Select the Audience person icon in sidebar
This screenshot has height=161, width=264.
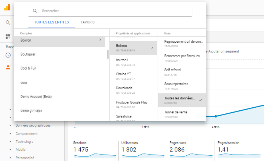coord(8,67)
